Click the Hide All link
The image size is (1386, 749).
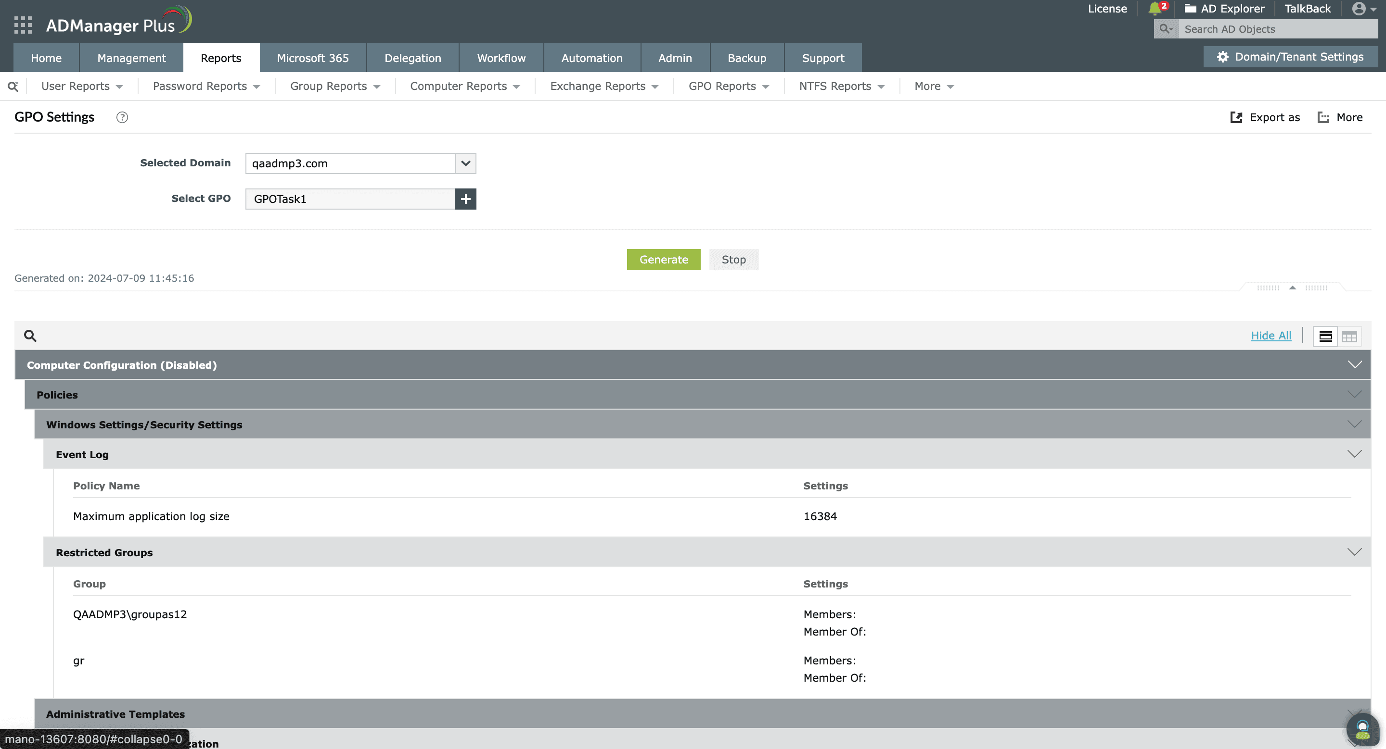pos(1271,336)
